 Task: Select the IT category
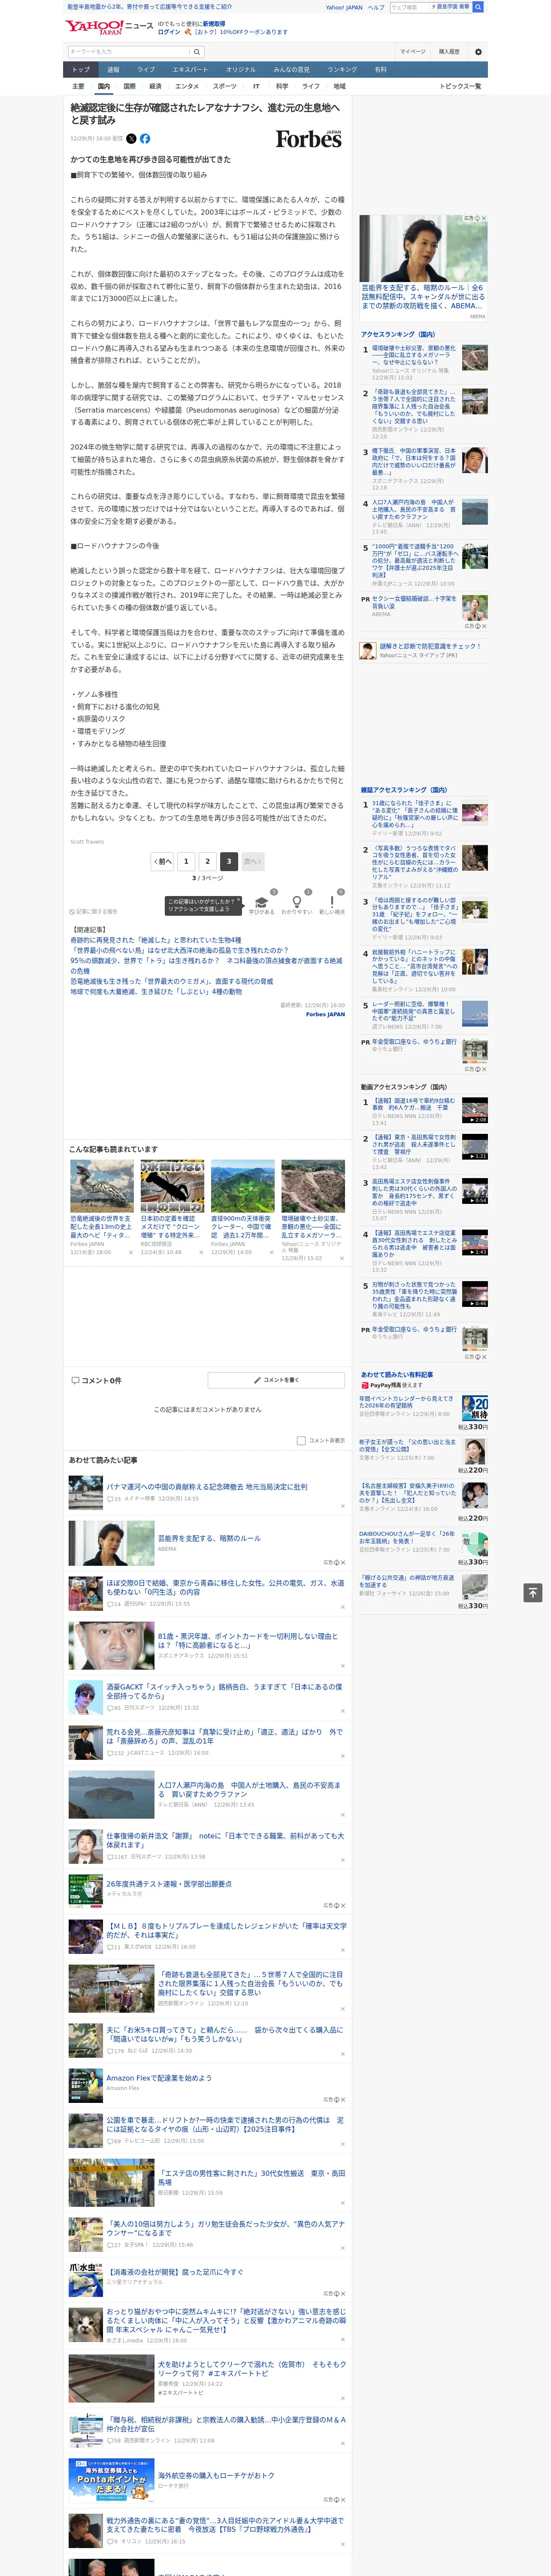[x=256, y=86]
